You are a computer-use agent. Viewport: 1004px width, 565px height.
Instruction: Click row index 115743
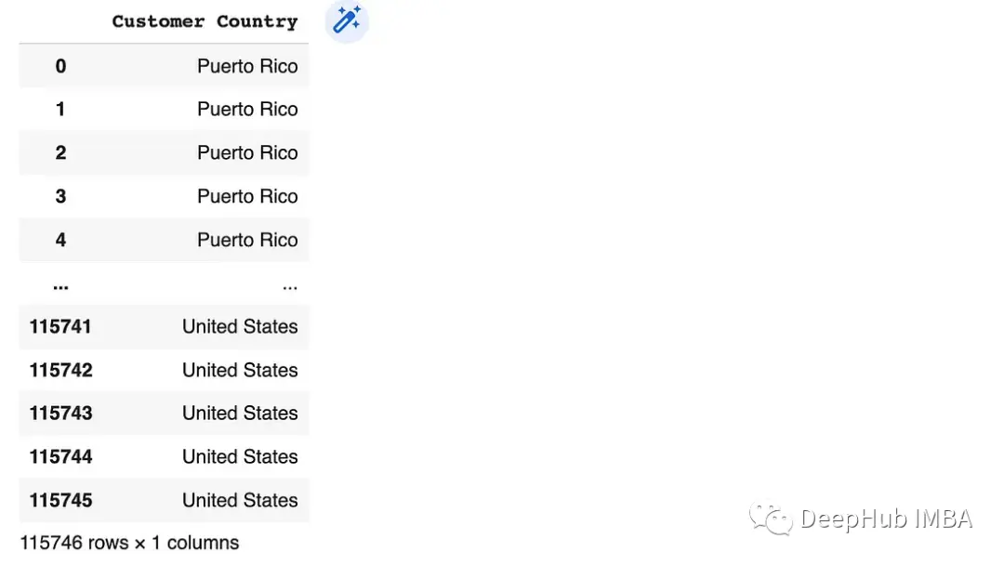click(x=60, y=414)
